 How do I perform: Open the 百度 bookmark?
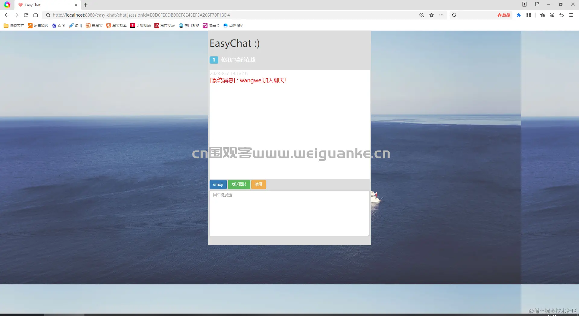pos(59,26)
